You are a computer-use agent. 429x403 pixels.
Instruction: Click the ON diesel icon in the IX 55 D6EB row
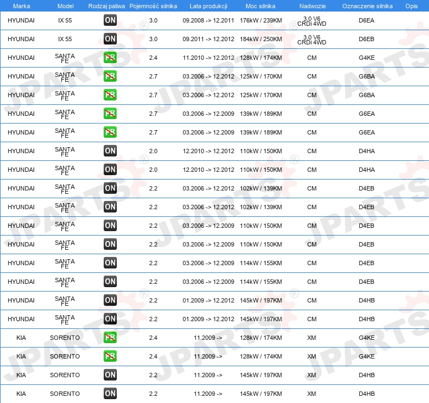pyautogui.click(x=110, y=39)
